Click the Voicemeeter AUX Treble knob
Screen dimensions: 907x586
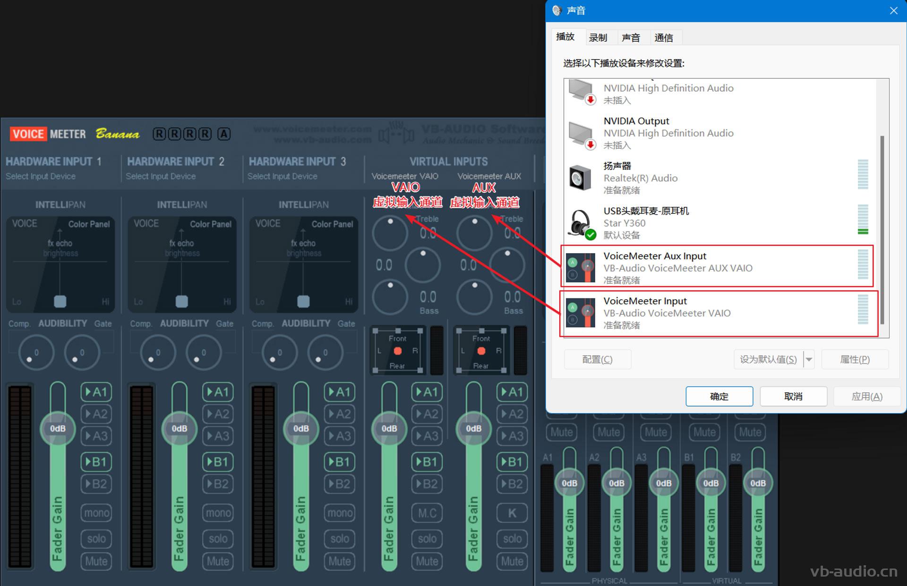[x=474, y=232]
